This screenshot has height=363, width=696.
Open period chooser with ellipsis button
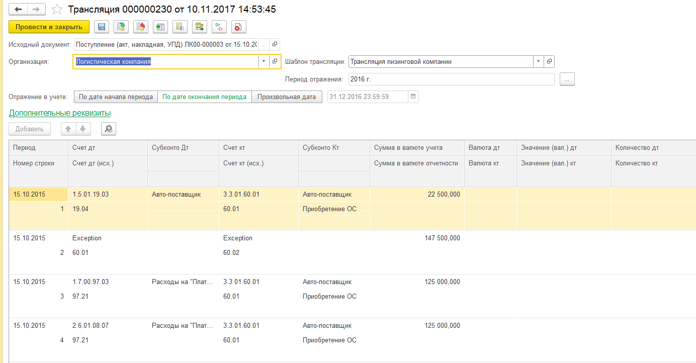[567, 79]
